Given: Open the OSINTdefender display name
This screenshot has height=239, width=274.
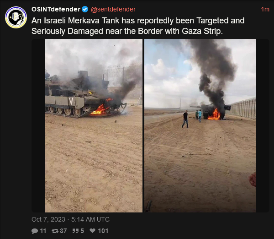Looking at the screenshot, I should pos(56,9).
